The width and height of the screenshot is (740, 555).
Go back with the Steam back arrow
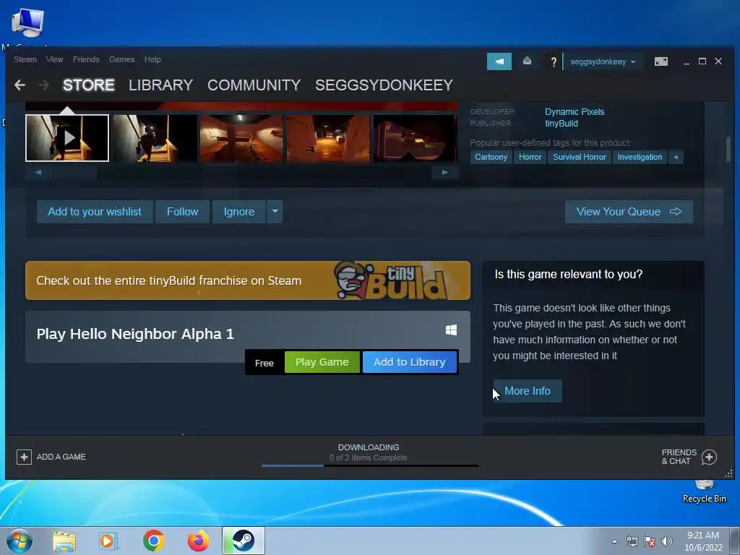pyautogui.click(x=20, y=85)
